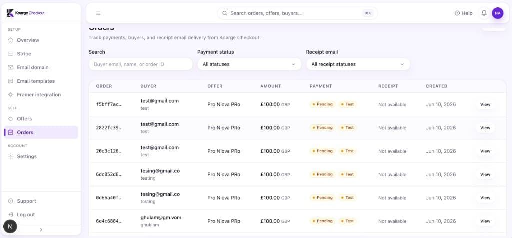Open the NA user avatar

(498, 13)
